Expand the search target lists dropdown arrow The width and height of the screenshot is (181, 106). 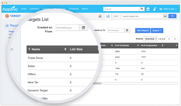point(165,16)
